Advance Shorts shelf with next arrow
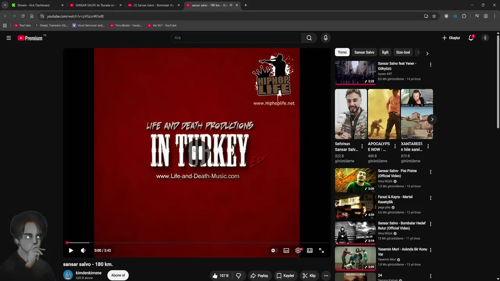500x281 pixels. [432, 119]
